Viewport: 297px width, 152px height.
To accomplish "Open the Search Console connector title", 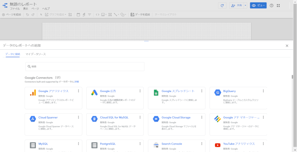I will [172, 144].
